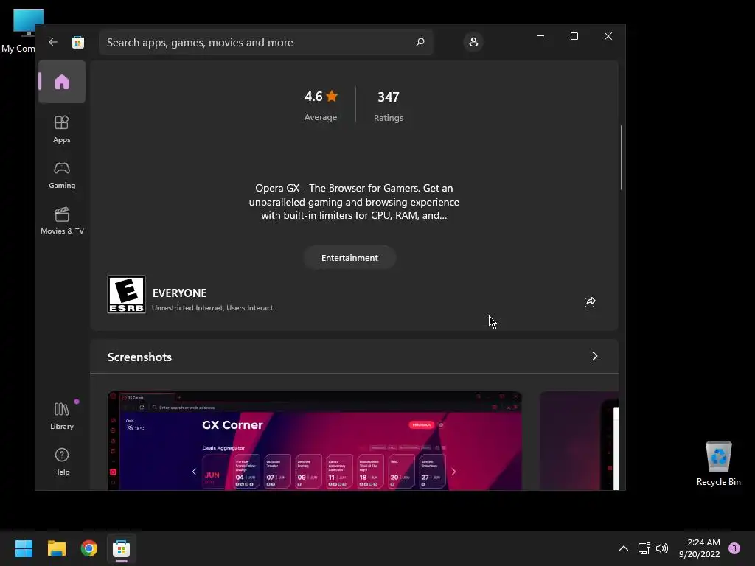Go back using the Store back arrow
Image resolution: width=755 pixels, height=566 pixels.
click(x=53, y=42)
